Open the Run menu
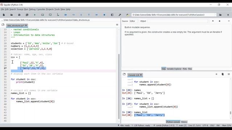 click(x=26, y=9)
